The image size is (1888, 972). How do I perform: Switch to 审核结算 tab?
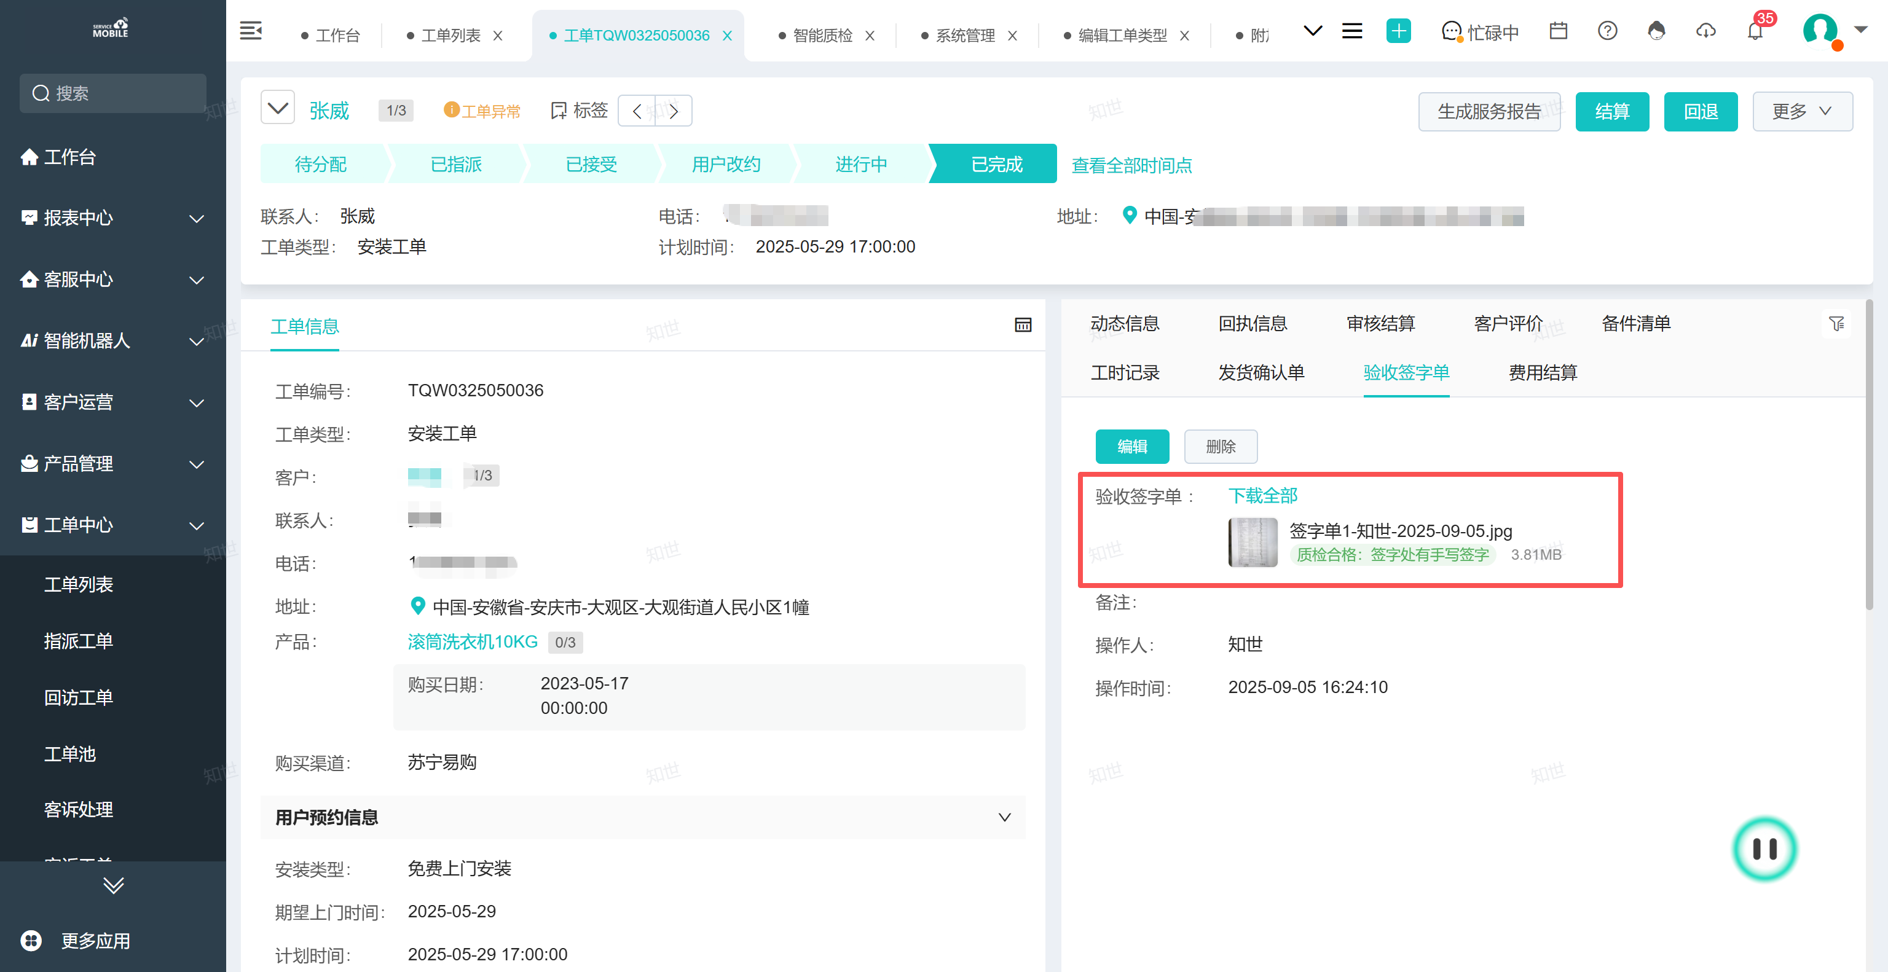pyautogui.click(x=1381, y=324)
